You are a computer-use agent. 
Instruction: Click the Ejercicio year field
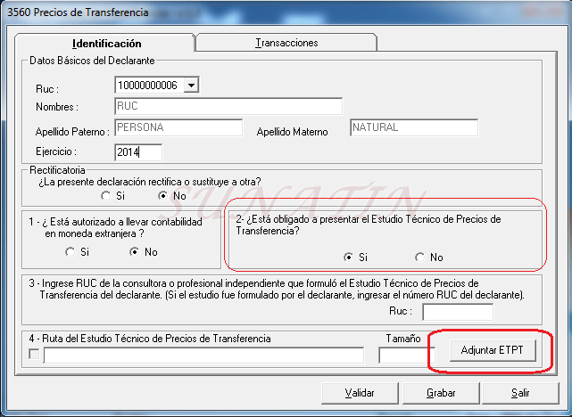[138, 151]
